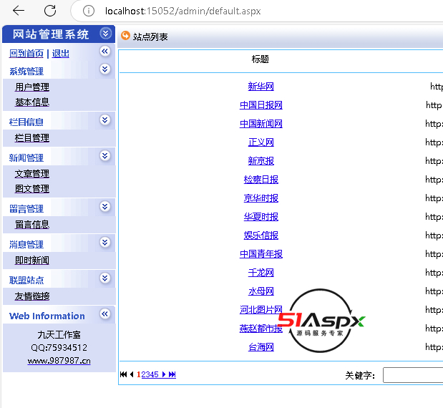Image resolution: width=443 pixels, height=408 pixels.
Task: Collapse the 网站管理系统 header panel
Action: click(x=106, y=34)
